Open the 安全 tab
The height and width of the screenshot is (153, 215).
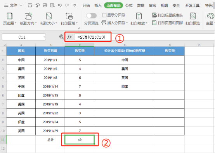[176, 5]
